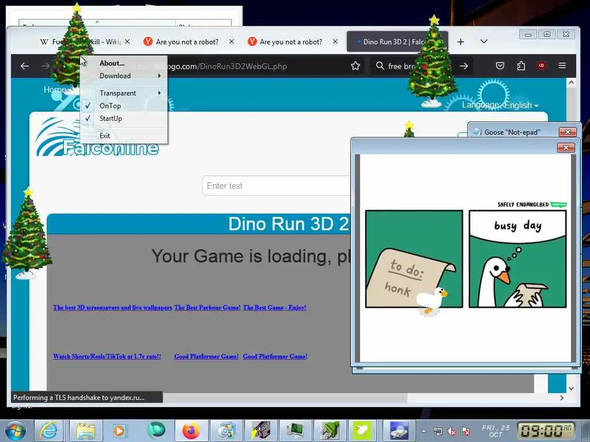Image resolution: width=590 pixels, height=442 pixels.
Task: Open the Windows Start orb
Action: click(x=15, y=430)
